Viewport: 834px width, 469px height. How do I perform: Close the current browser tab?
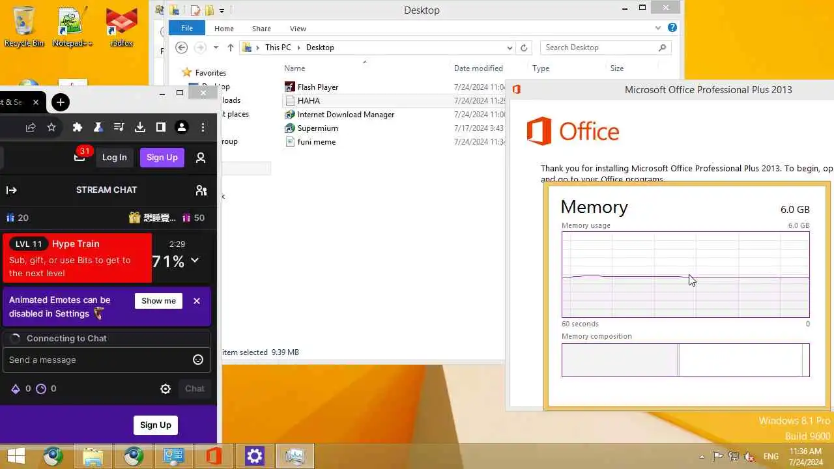click(36, 102)
